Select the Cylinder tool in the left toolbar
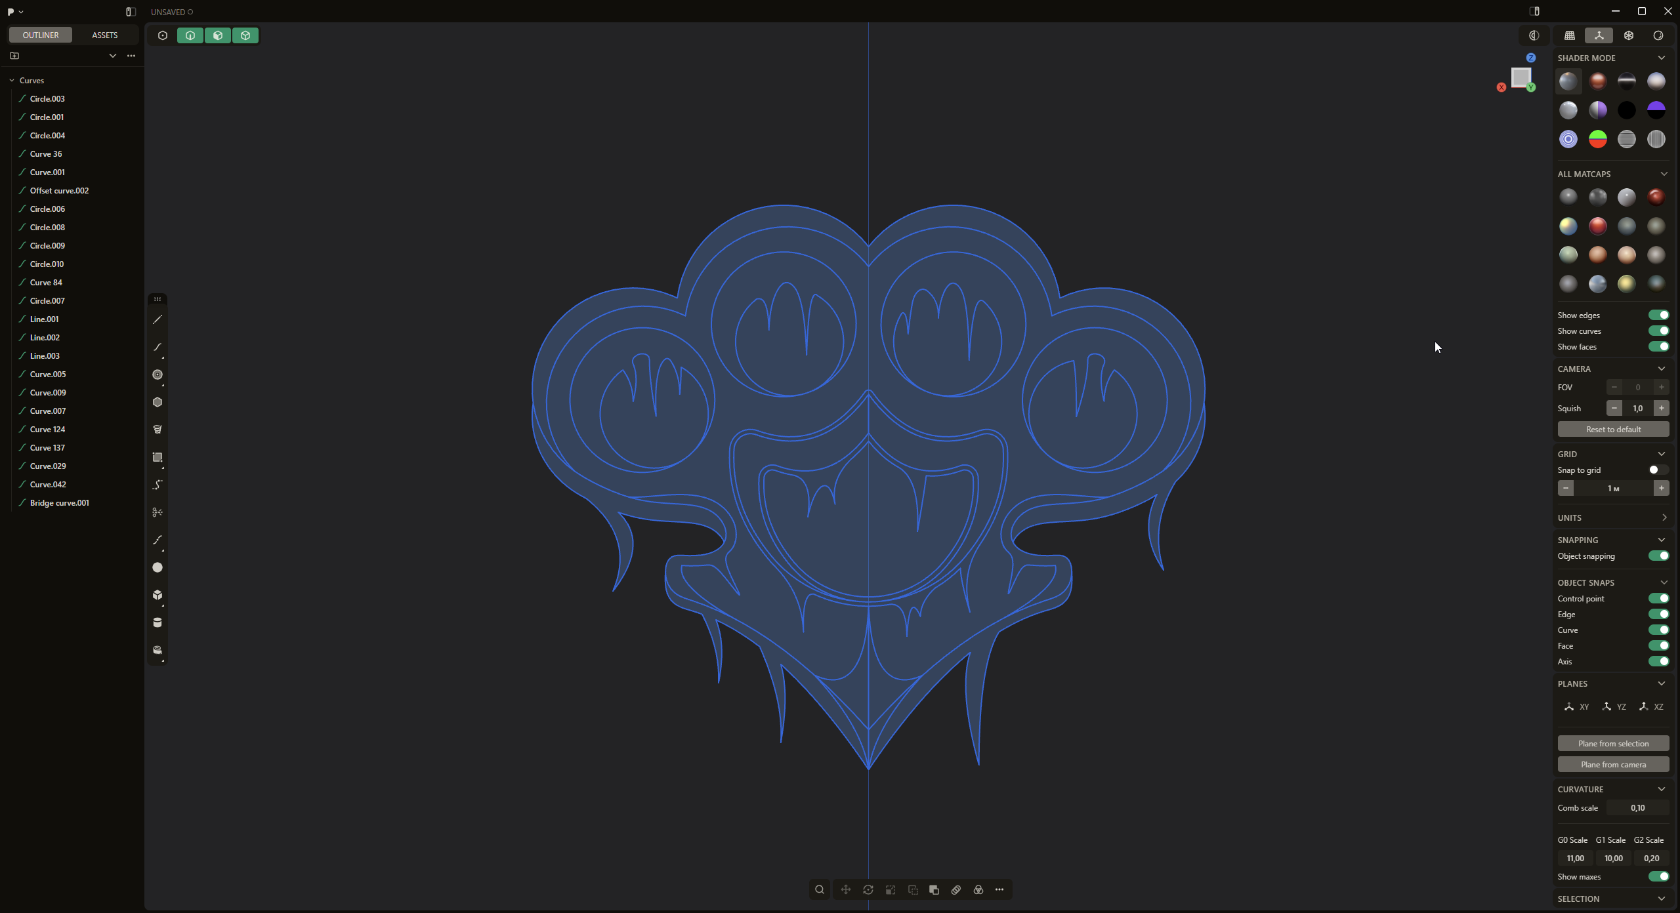This screenshot has width=1680, height=913. (157, 622)
